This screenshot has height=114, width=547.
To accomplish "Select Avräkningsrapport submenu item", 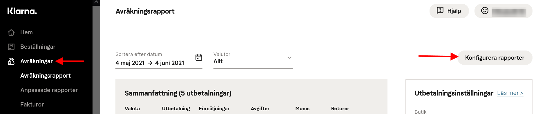I will 46,76.
